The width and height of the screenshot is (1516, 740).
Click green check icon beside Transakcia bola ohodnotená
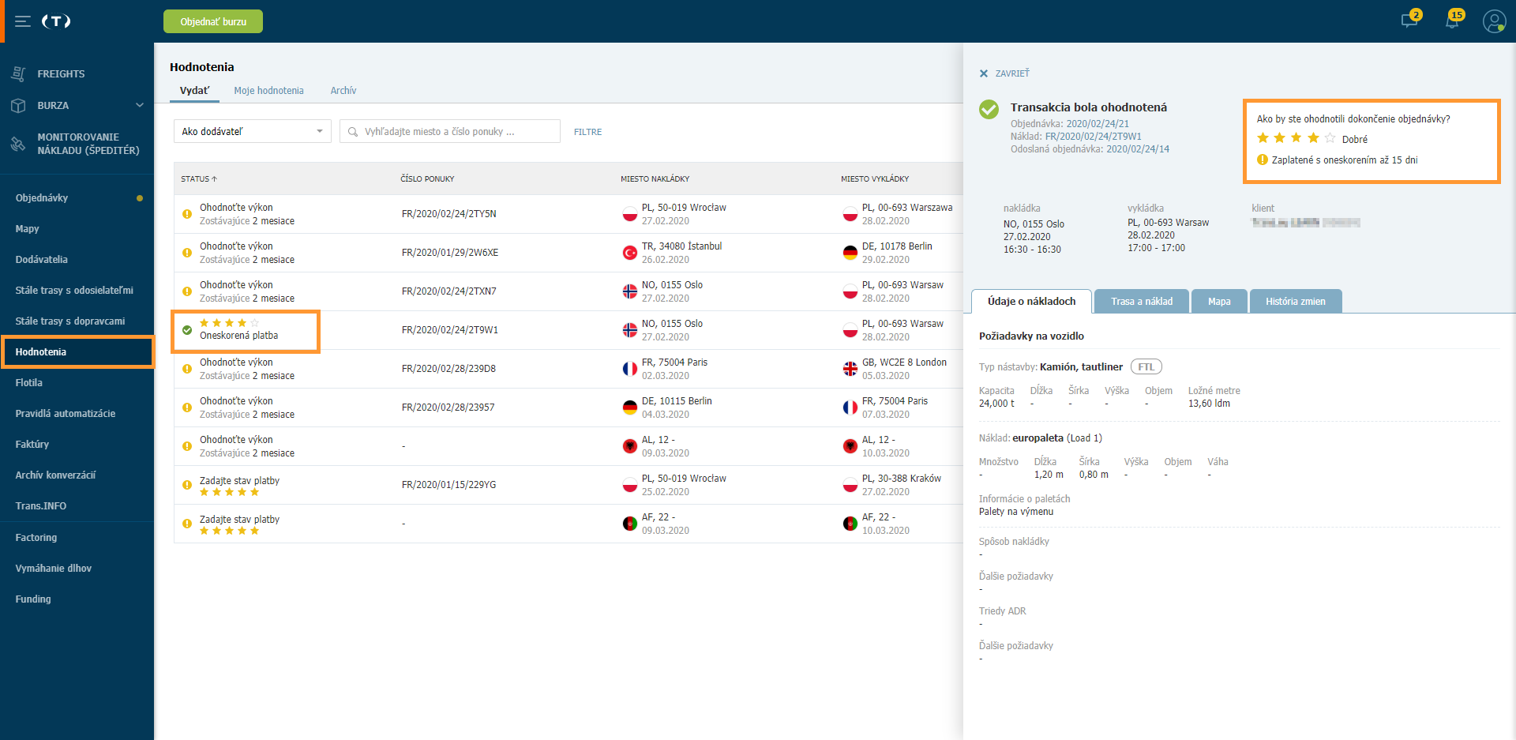[989, 109]
